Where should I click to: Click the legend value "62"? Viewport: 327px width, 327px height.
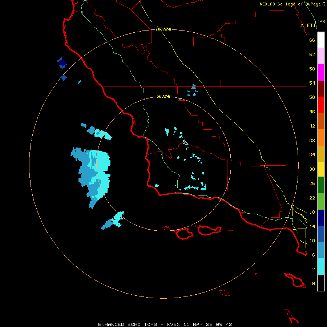click(x=312, y=54)
